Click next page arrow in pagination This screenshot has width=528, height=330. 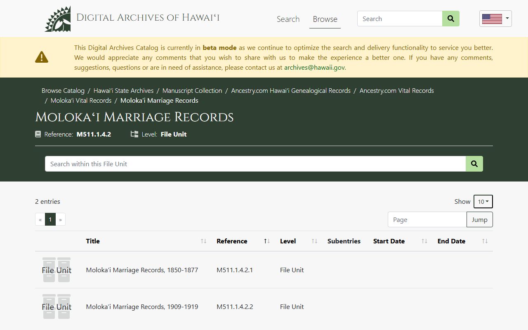61,219
